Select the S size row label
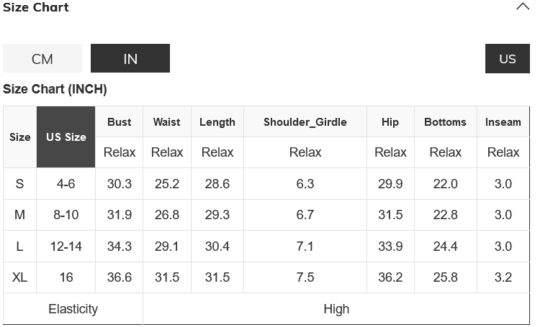This screenshot has height=327, width=553. click(x=19, y=184)
